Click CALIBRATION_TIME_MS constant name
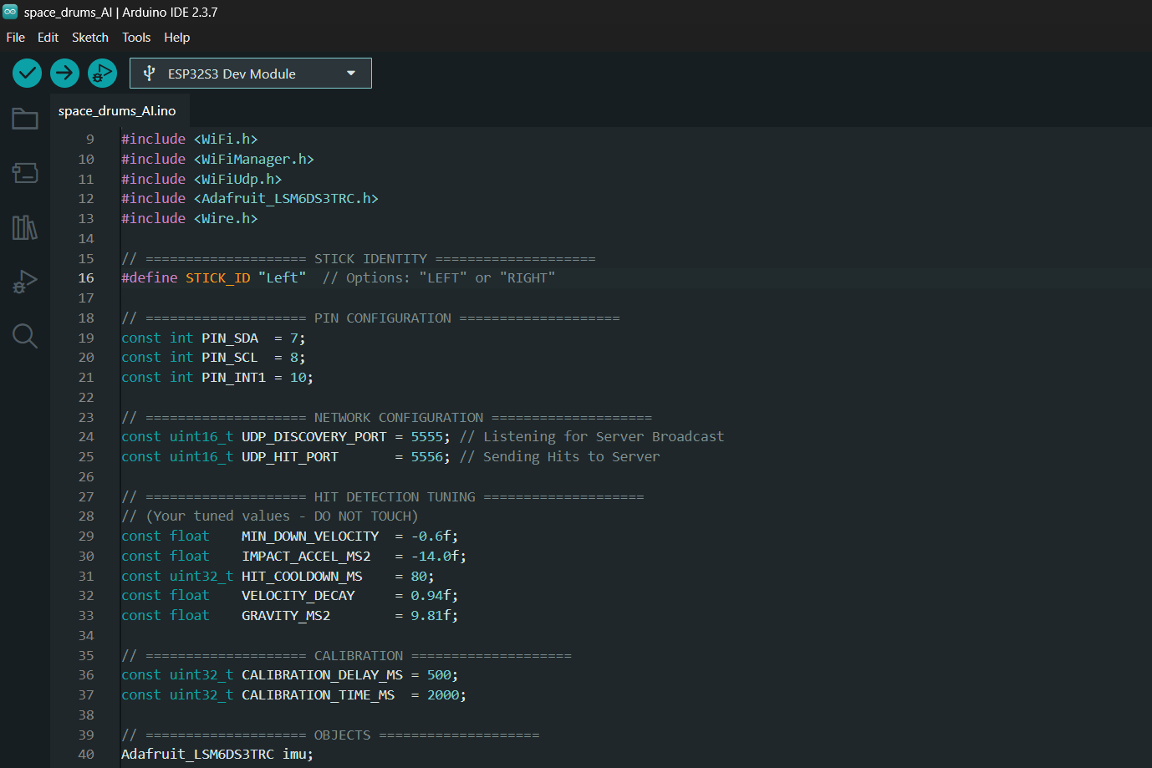The height and width of the screenshot is (768, 1152). (319, 695)
